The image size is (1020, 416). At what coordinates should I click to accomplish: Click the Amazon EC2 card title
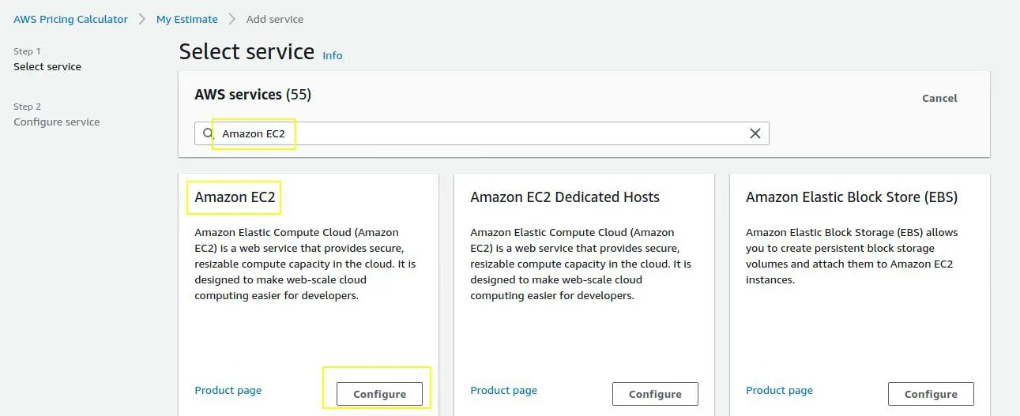point(235,197)
